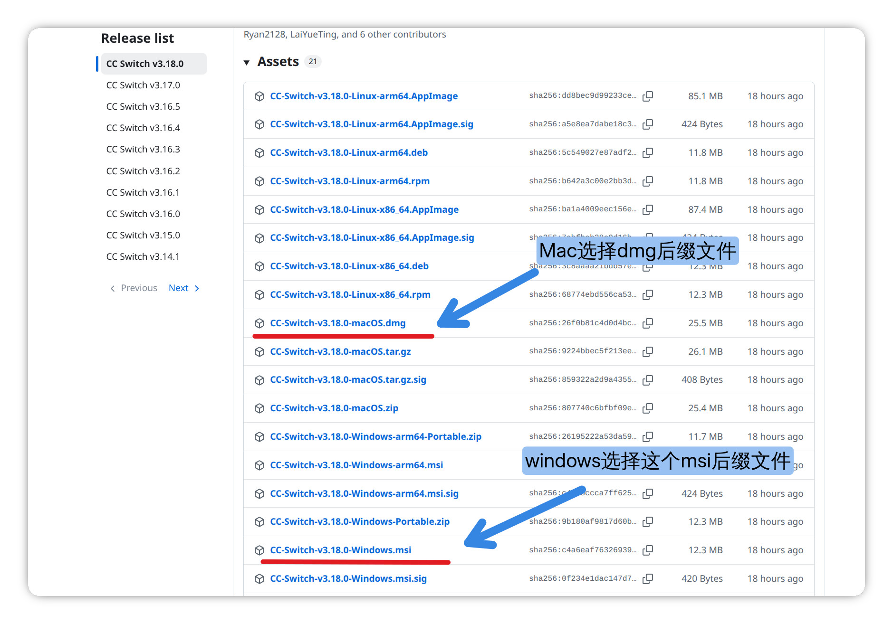Copy the SHA256 for macOS.dmg
This screenshot has width=893, height=624.
tap(648, 323)
